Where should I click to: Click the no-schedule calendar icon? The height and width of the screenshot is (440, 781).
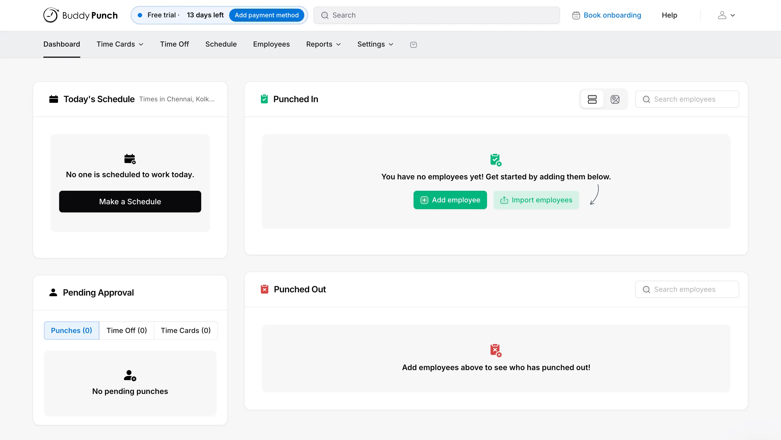point(130,159)
